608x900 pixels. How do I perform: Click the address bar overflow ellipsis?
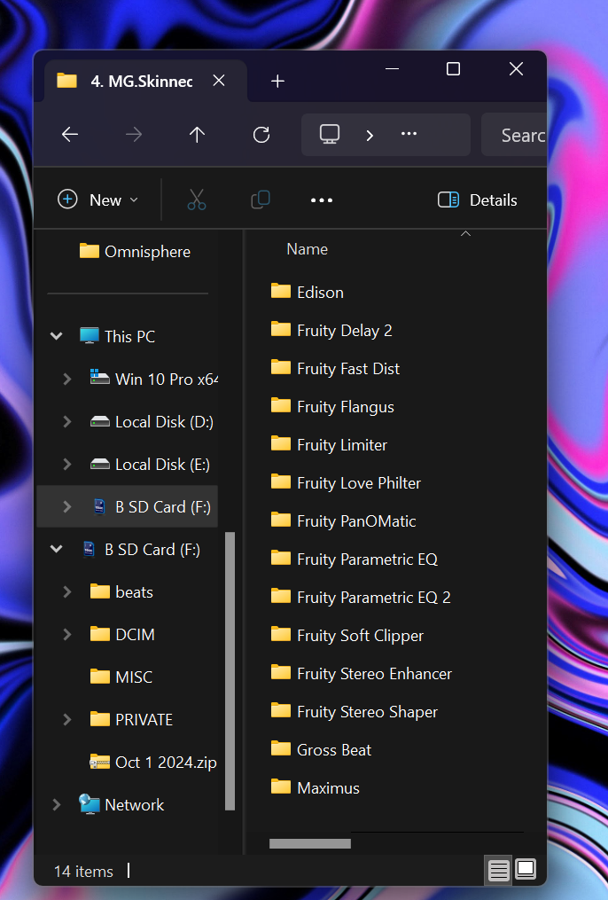pyautogui.click(x=409, y=134)
